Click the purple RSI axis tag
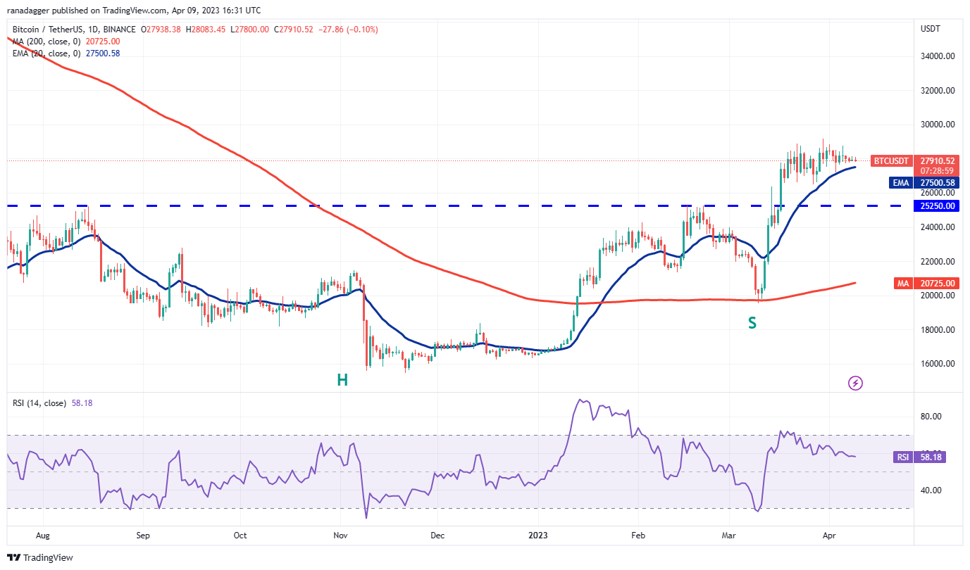Viewport: 970px width, 570px height. pyautogui.click(x=902, y=457)
